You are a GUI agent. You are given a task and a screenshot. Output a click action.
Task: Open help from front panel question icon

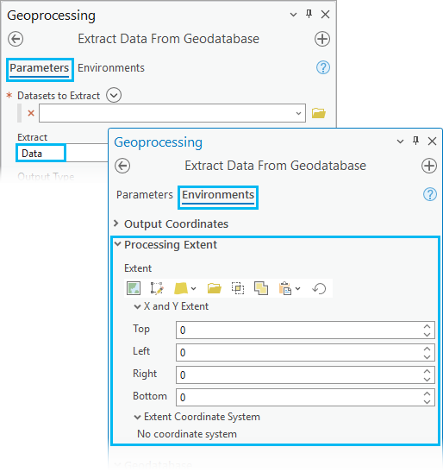pyautogui.click(x=430, y=194)
